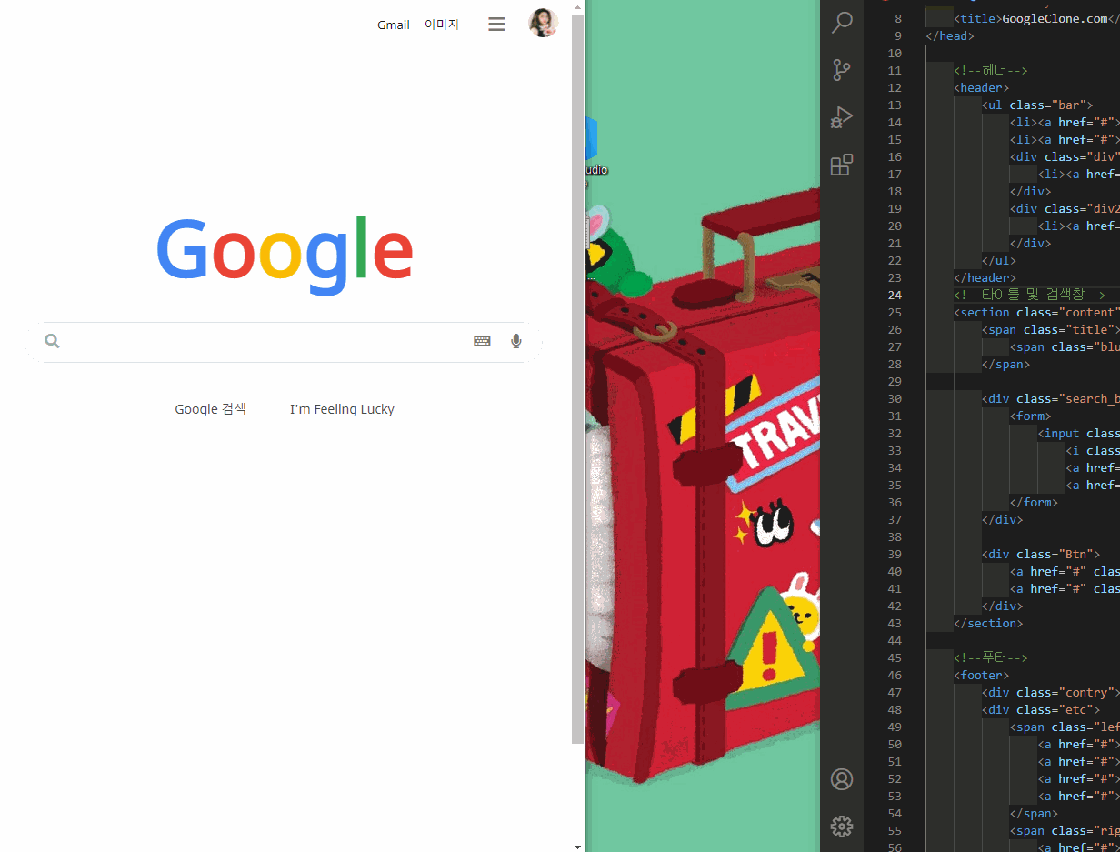Click the <footer> tag on line 46
This screenshot has width=1120, height=852.
click(x=982, y=675)
